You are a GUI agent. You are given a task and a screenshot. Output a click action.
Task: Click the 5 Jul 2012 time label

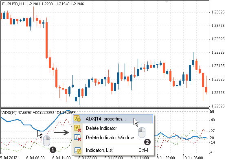(x=9, y=158)
